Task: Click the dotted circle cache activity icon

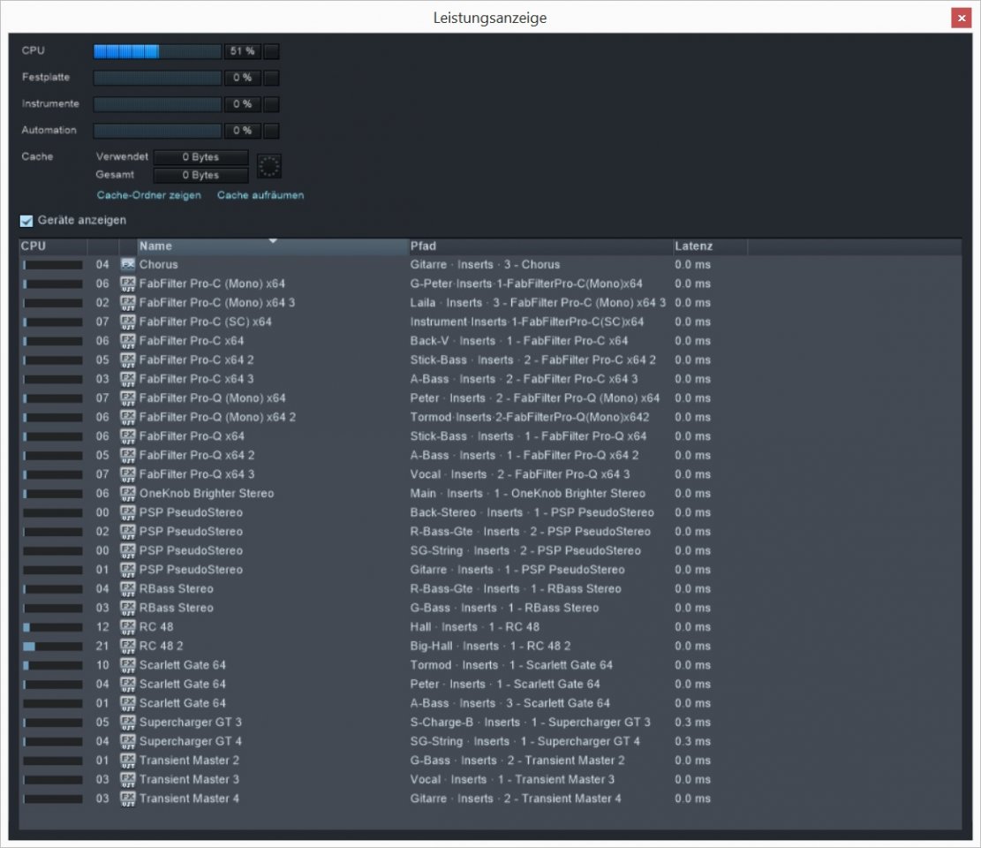Action: point(269,166)
